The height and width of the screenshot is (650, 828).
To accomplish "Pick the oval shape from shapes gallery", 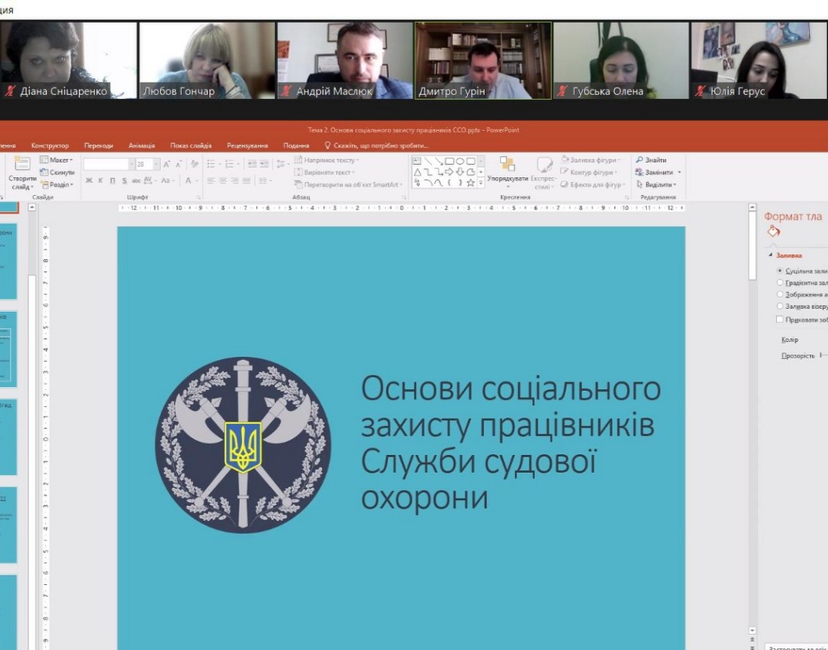I will coord(460,161).
